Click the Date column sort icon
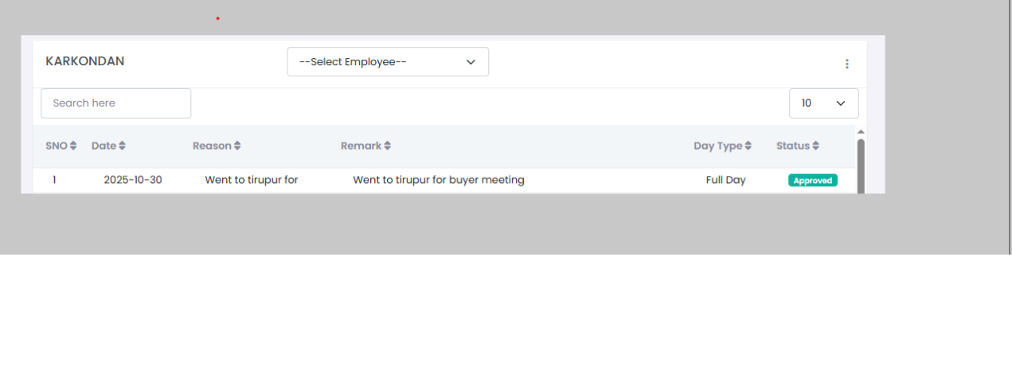Viewport: 1012px width, 366px height. point(122,146)
